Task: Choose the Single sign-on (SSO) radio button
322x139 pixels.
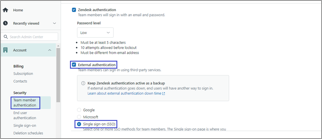Action: click(79, 124)
